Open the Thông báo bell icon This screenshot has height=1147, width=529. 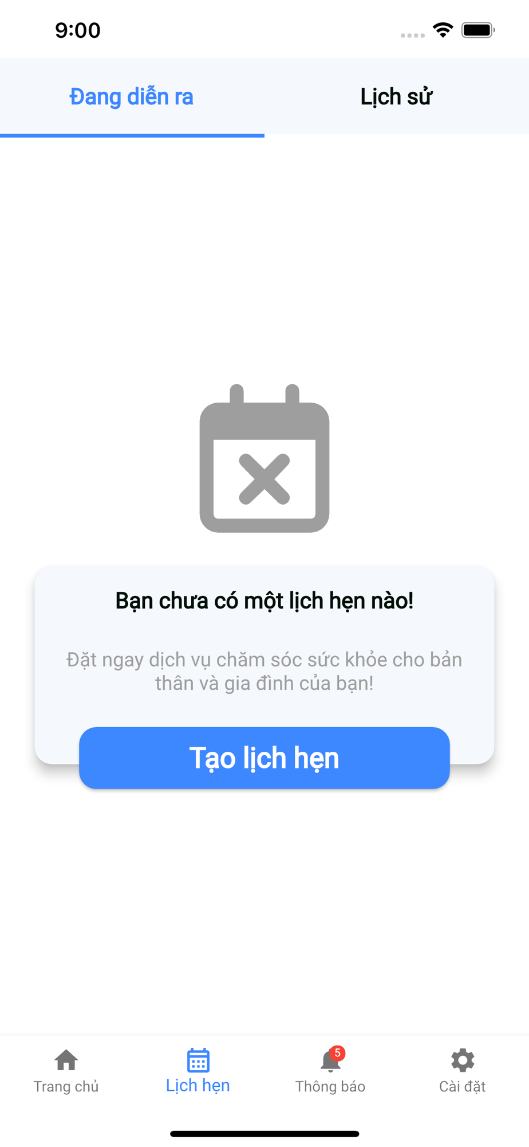click(x=330, y=1060)
